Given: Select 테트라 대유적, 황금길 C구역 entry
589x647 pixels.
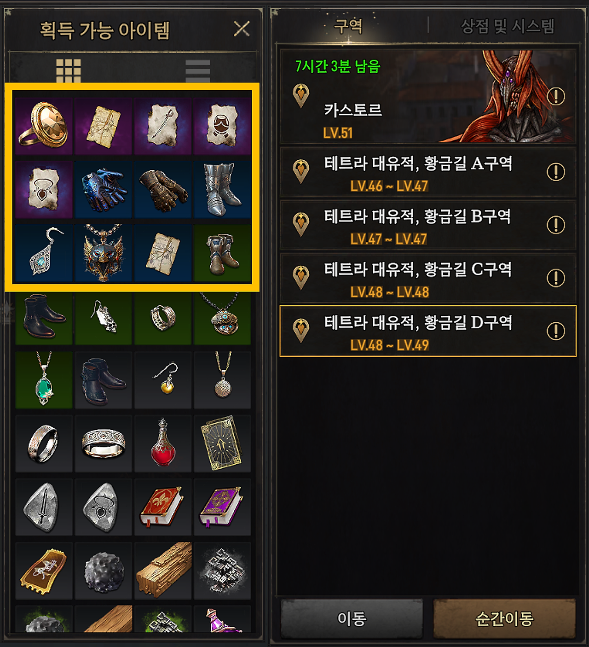Looking at the screenshot, I should (428, 278).
